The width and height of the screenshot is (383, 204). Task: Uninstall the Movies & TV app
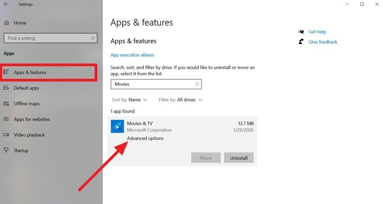239,158
